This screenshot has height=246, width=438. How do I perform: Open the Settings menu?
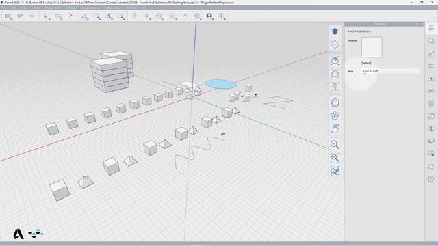click(x=70, y=8)
